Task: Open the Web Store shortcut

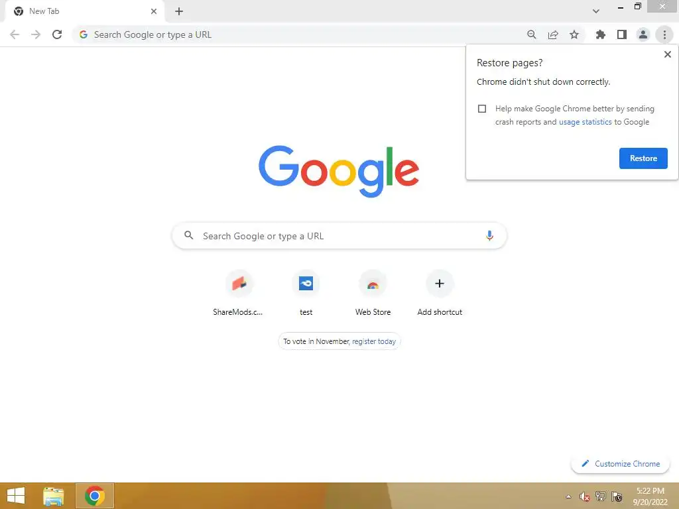Action: (373, 293)
